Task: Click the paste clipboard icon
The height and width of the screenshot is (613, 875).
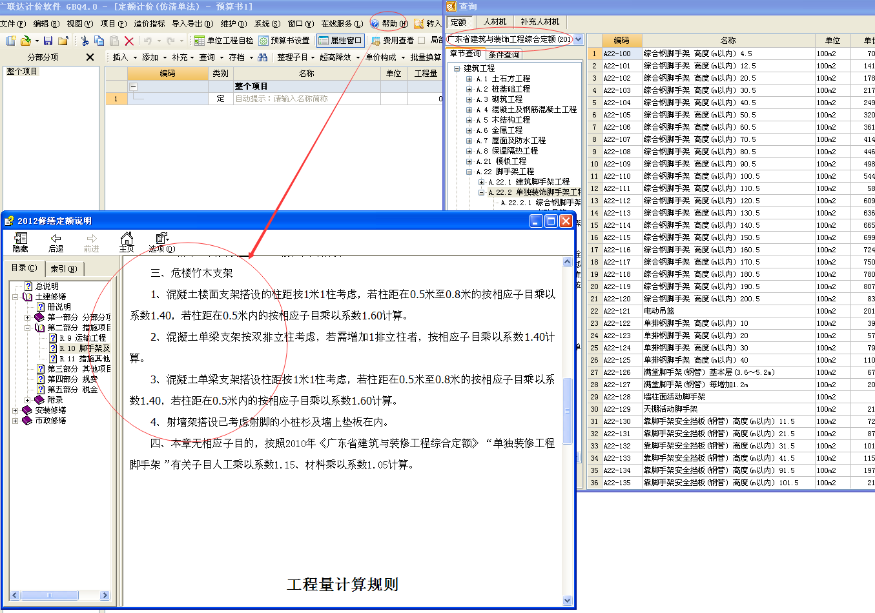Action: point(114,41)
